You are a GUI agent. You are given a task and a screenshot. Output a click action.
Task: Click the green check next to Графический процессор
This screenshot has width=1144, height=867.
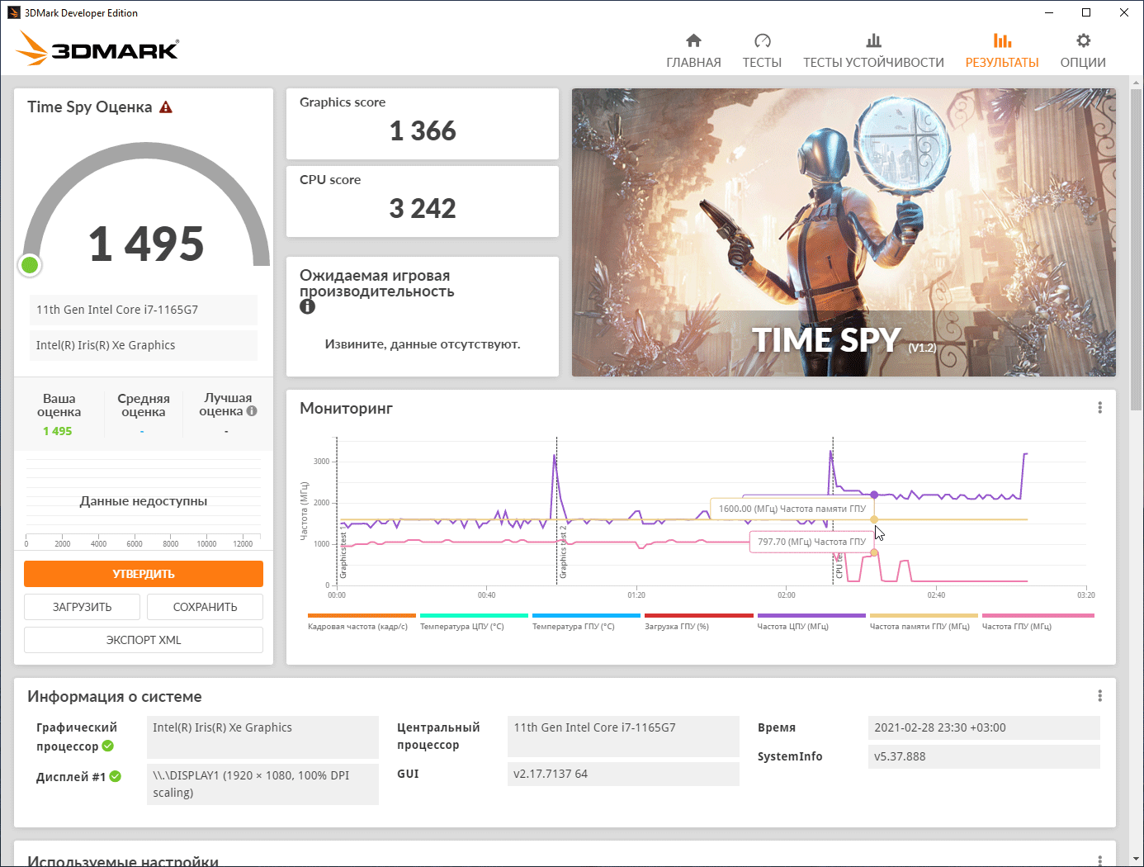[107, 746]
